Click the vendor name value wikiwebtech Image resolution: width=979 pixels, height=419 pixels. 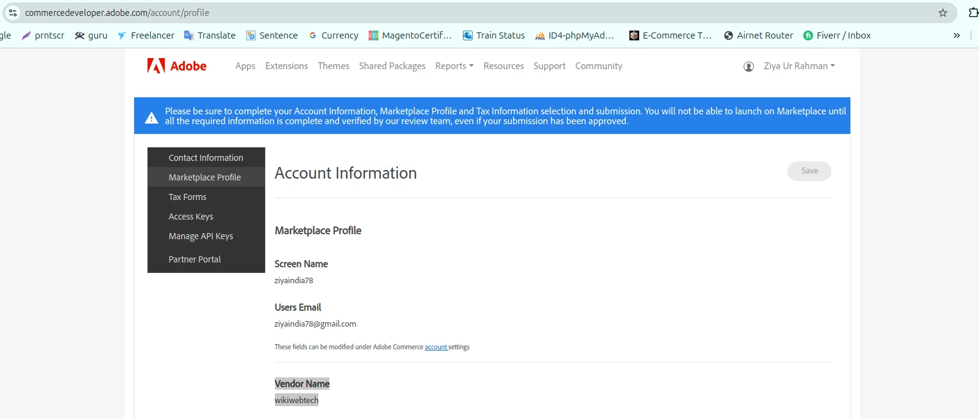(296, 400)
